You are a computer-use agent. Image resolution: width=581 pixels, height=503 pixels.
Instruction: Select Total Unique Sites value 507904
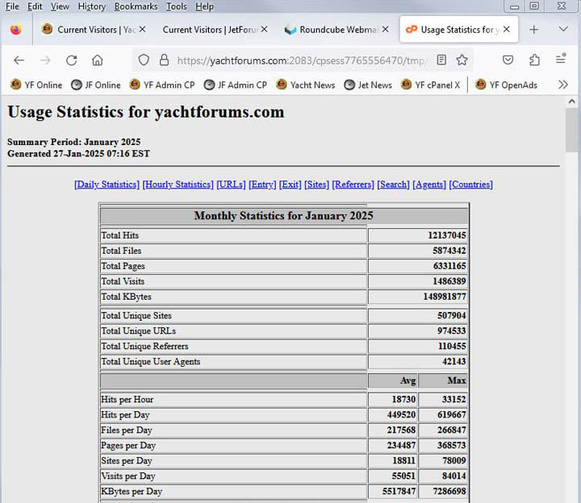pos(451,315)
